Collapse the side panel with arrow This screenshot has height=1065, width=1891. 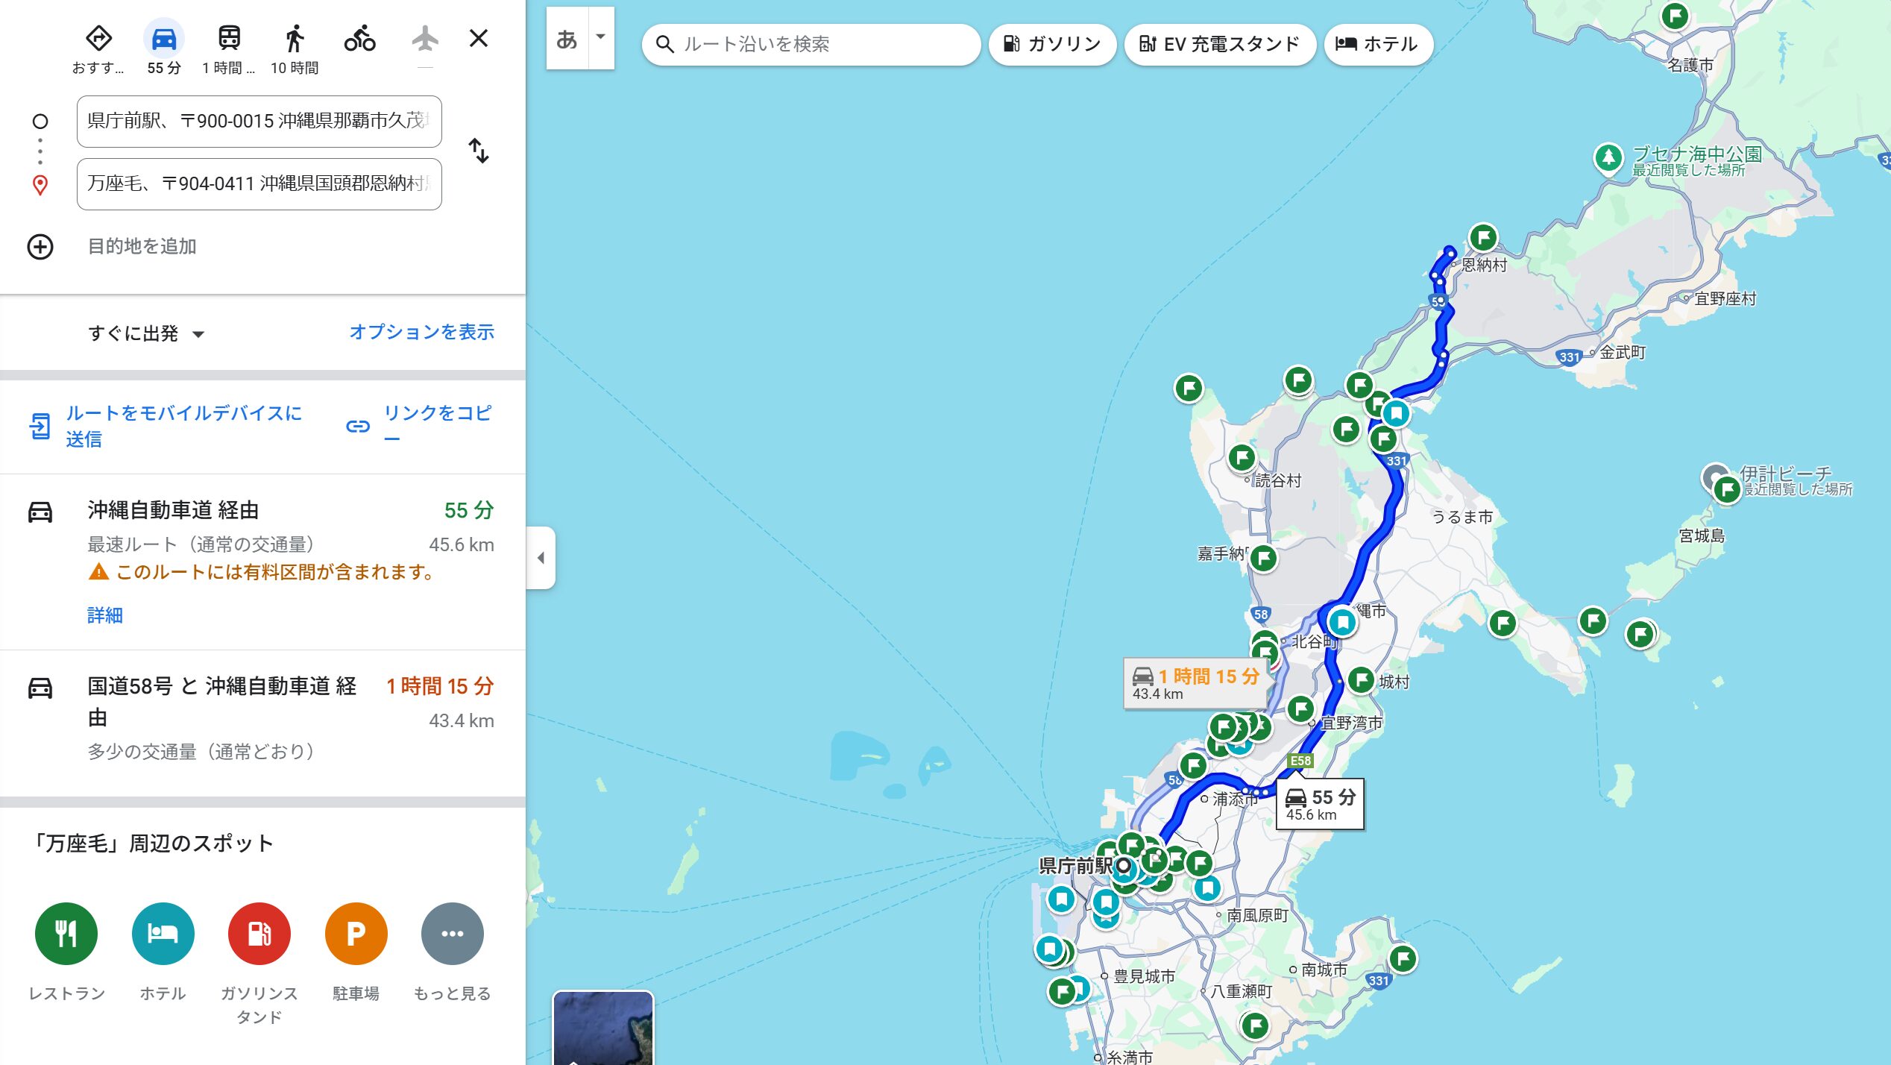click(x=541, y=558)
